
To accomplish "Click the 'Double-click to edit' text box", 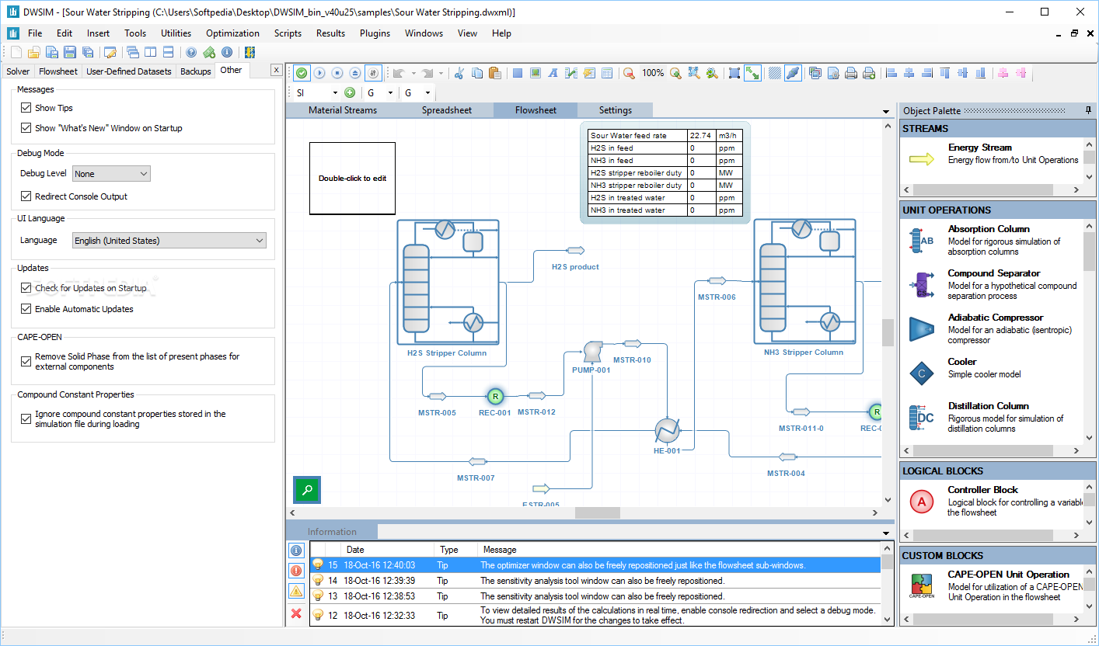I will (x=352, y=179).
